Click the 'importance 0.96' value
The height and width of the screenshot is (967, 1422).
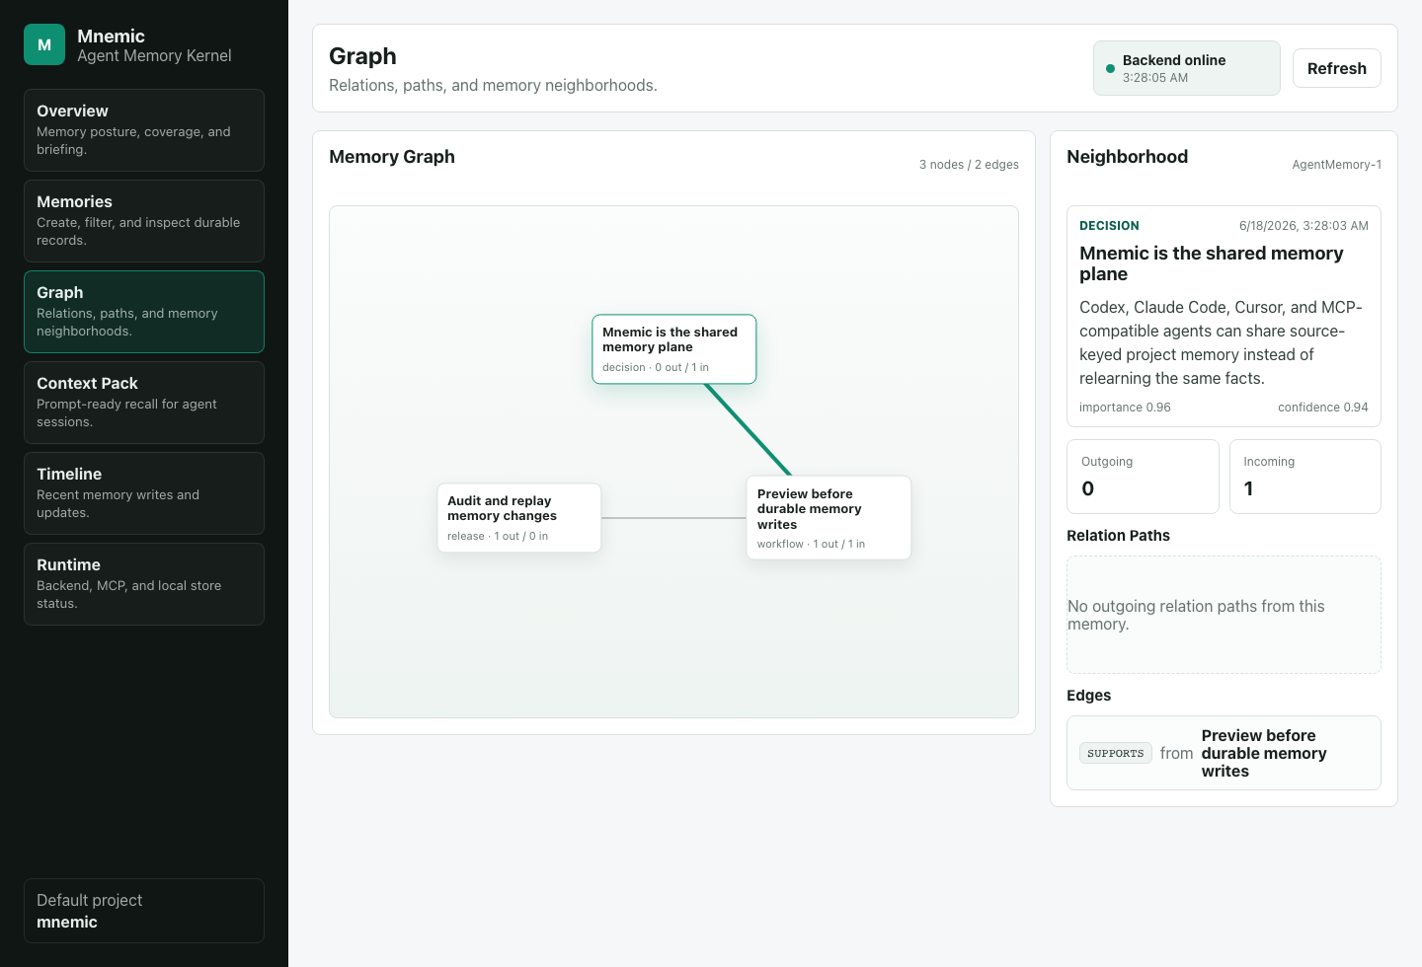tap(1125, 408)
